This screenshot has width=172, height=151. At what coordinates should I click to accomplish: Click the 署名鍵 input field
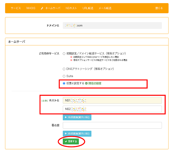point(112,125)
